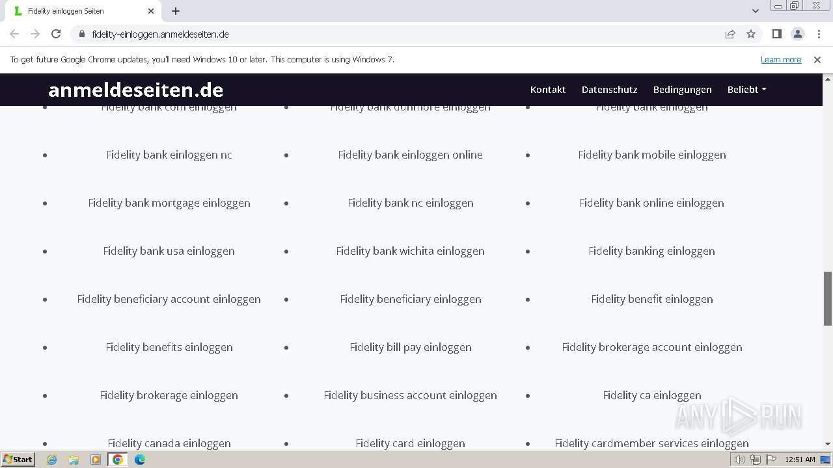Click the page vertical scrollbar thumb
The image size is (833, 468).
tap(828, 298)
